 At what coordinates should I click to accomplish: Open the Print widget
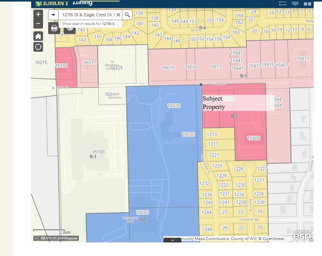(x=54, y=28)
